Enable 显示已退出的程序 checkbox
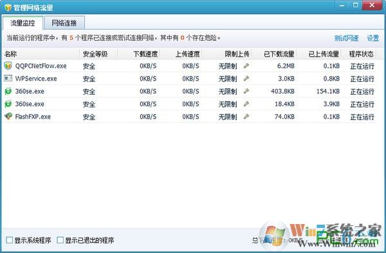The image size is (386, 253). click(x=60, y=240)
